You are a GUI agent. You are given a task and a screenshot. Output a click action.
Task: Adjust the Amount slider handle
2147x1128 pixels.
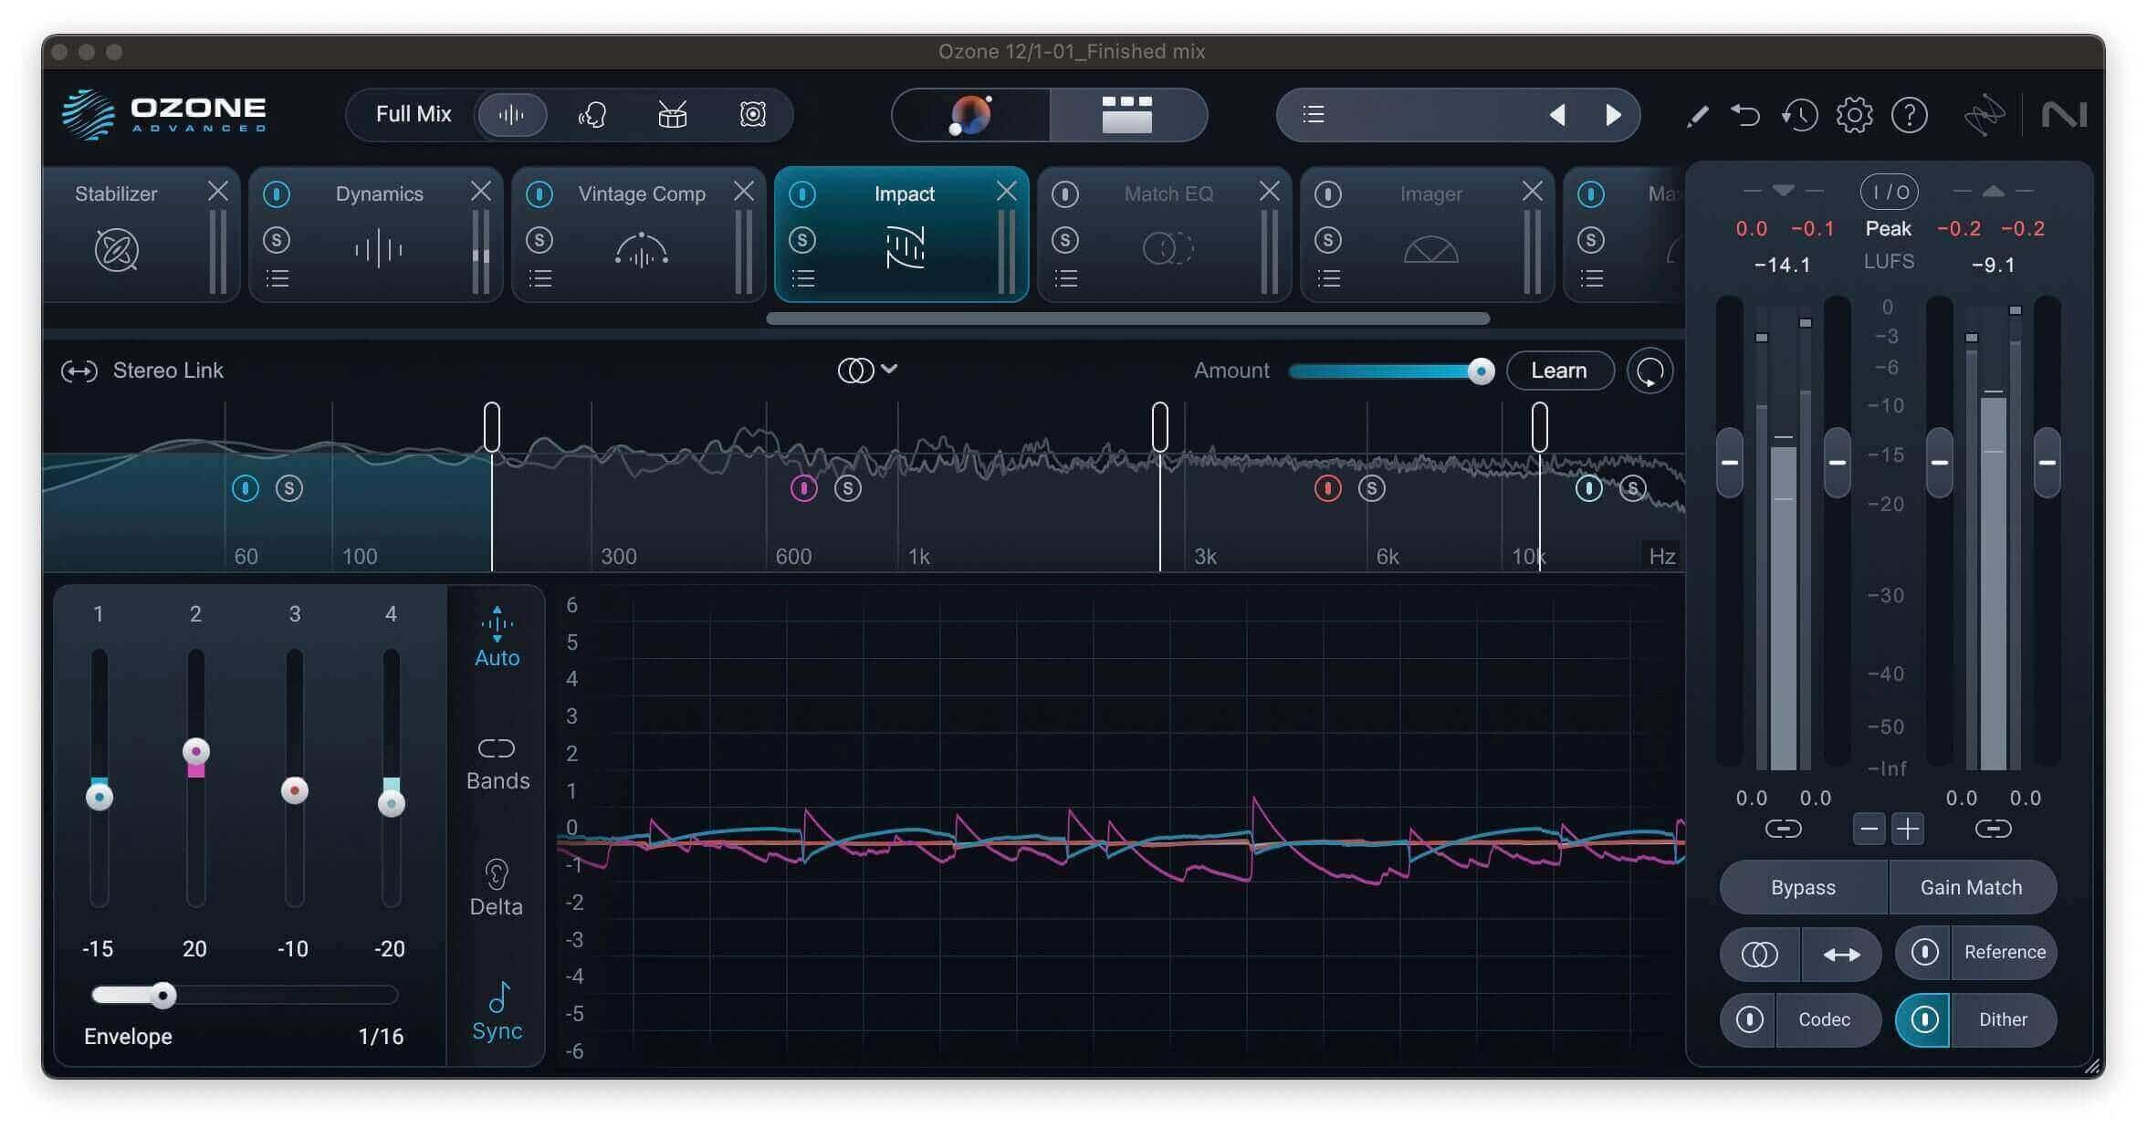coord(1481,371)
